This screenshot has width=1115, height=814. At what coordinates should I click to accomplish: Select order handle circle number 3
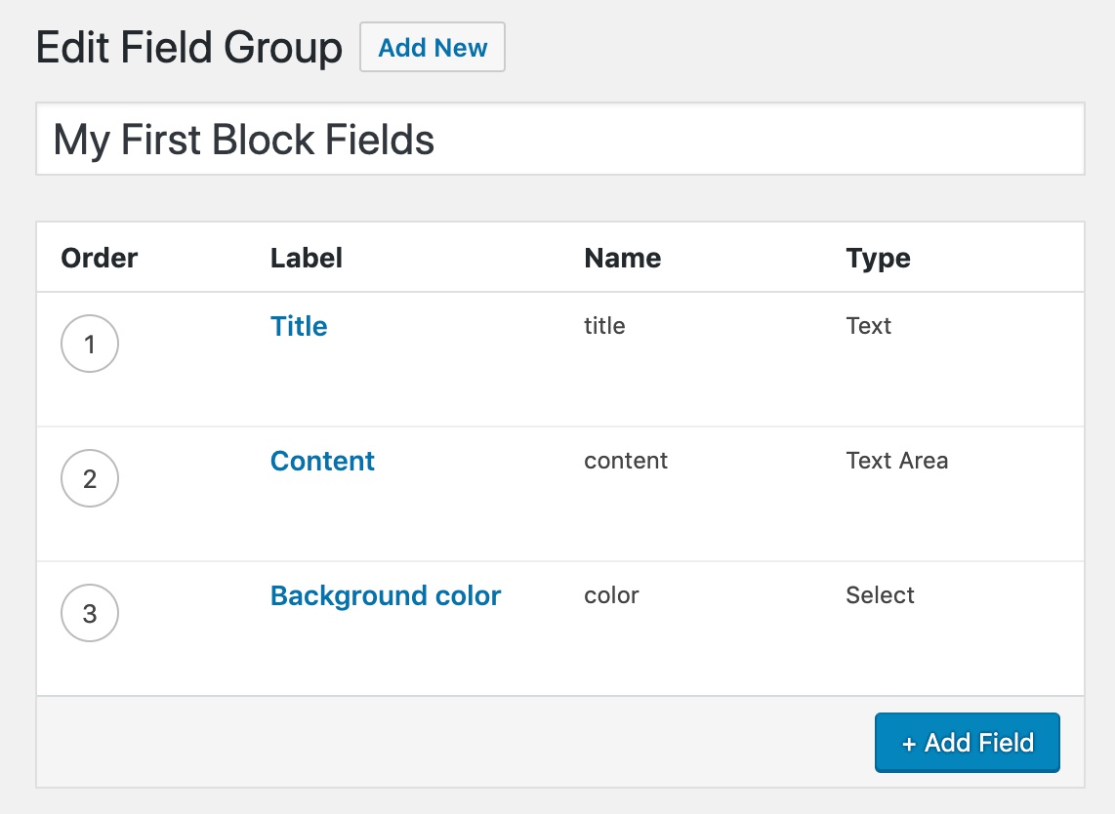click(x=90, y=613)
